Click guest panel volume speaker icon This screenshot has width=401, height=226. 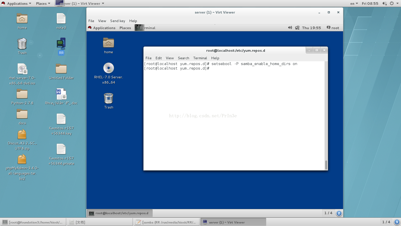[x=290, y=28]
